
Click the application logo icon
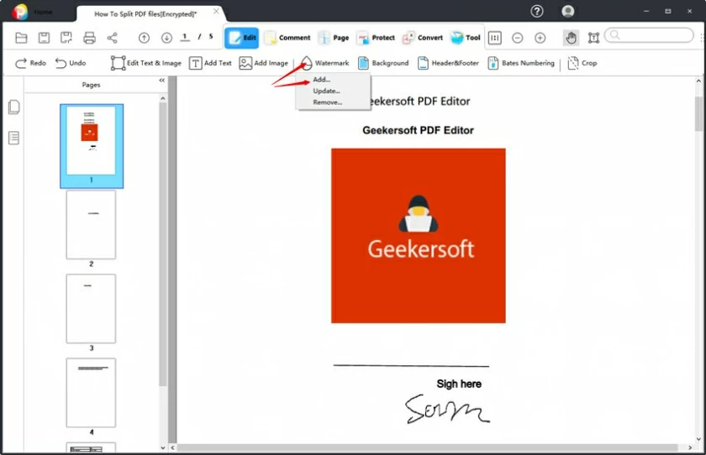[20, 12]
